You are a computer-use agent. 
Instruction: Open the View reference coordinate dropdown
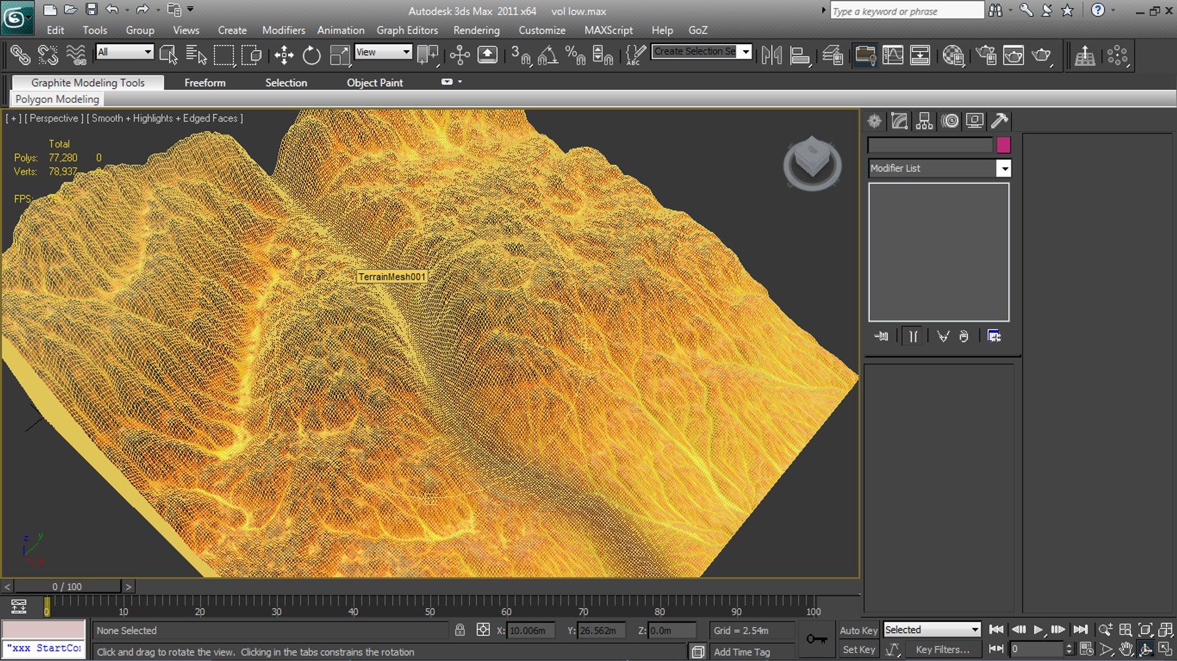pyautogui.click(x=383, y=52)
